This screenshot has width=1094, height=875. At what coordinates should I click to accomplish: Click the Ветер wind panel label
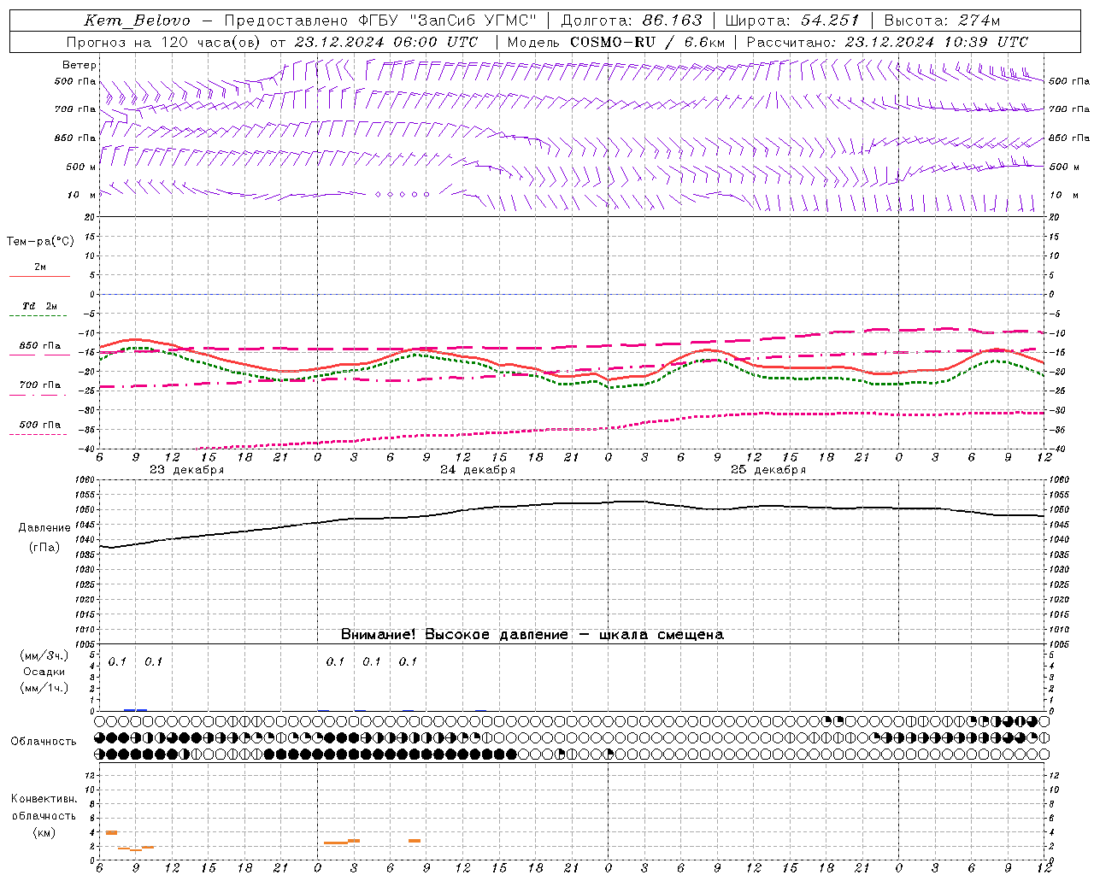(x=79, y=65)
